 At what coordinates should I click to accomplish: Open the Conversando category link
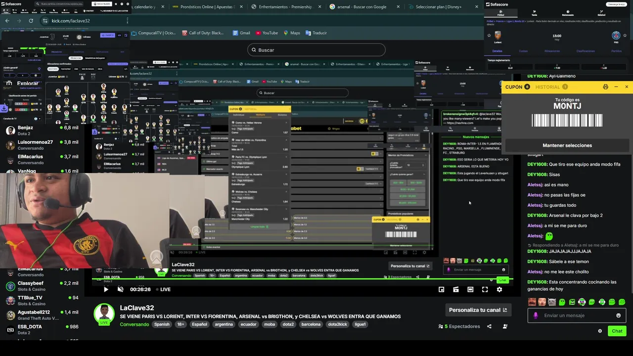click(x=135, y=324)
